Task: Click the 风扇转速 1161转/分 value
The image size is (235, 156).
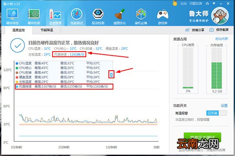Action: pyautogui.click(x=77, y=54)
